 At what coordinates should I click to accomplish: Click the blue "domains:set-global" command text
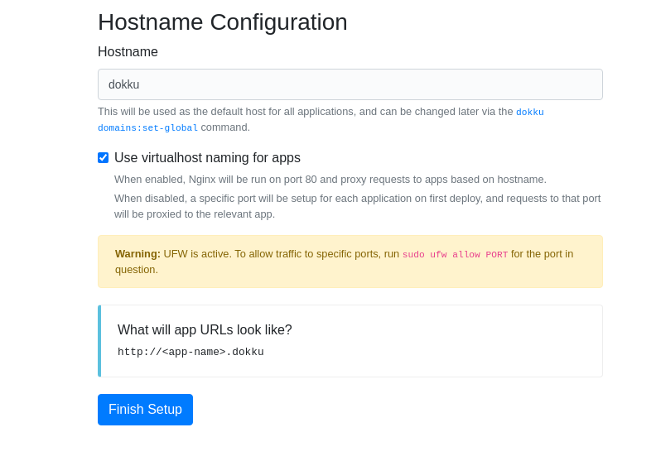pos(147,128)
